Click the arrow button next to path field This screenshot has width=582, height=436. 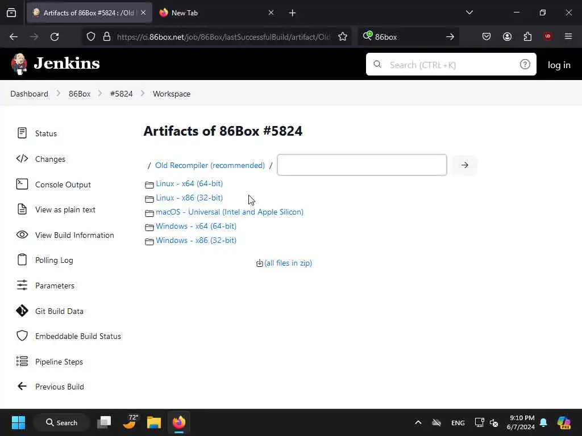pyautogui.click(x=464, y=165)
